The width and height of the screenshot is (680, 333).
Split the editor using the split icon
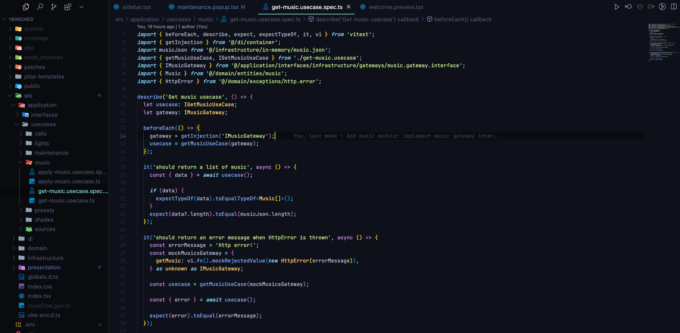673,7
